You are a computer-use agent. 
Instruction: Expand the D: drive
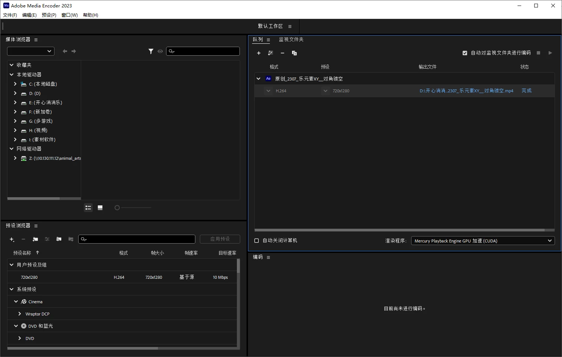tap(15, 93)
